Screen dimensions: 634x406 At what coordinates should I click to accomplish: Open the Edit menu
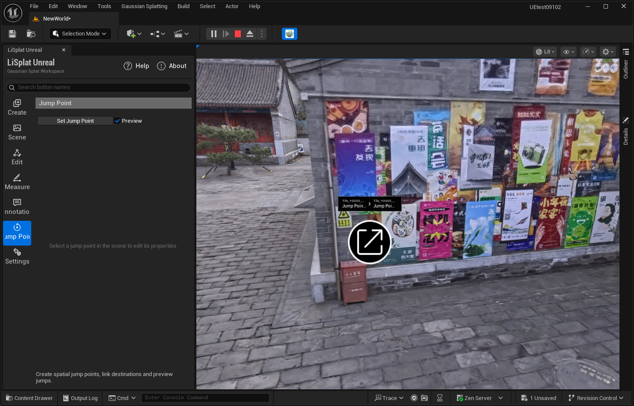(x=53, y=6)
